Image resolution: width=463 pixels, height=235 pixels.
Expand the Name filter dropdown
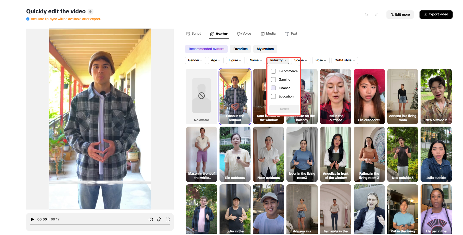[256, 60]
